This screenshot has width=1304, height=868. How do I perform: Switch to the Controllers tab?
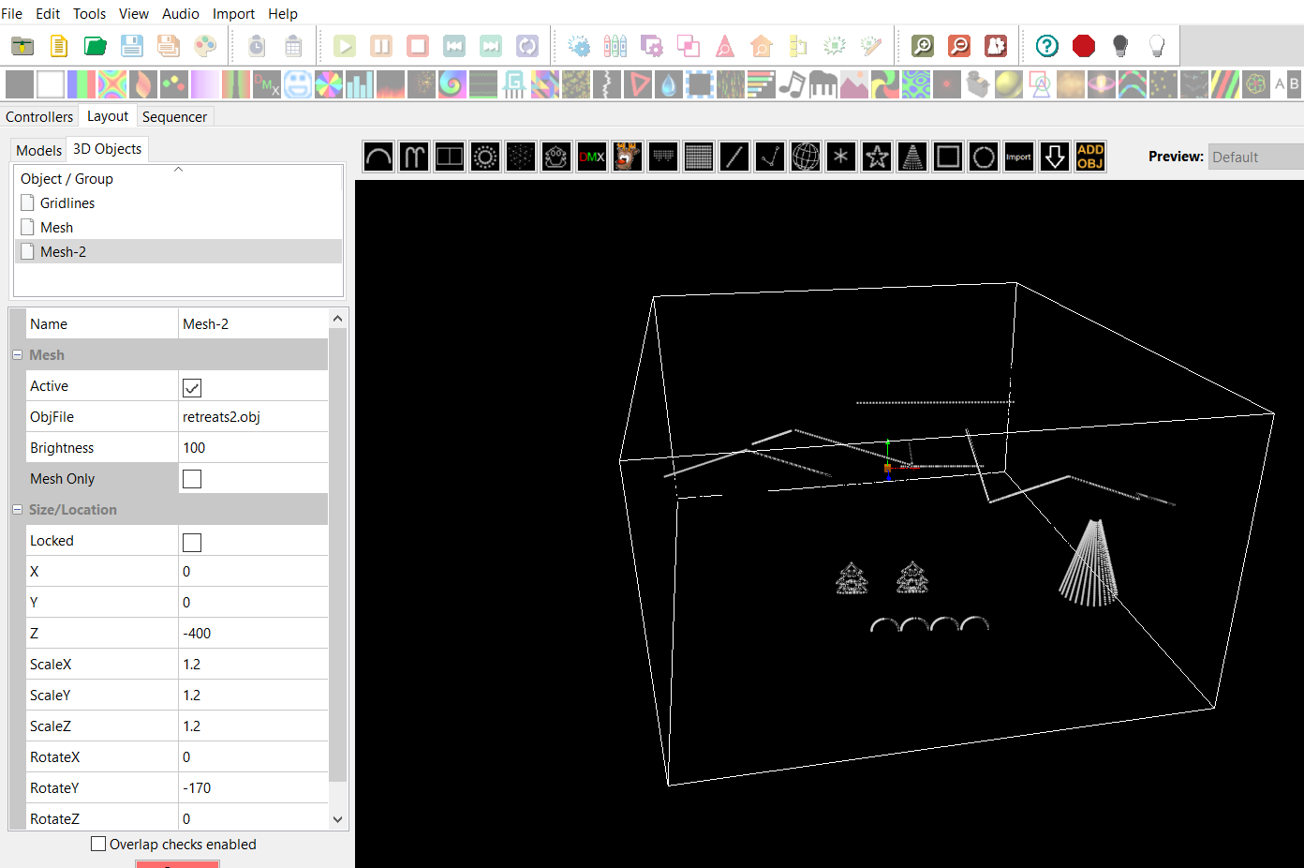pos(39,116)
